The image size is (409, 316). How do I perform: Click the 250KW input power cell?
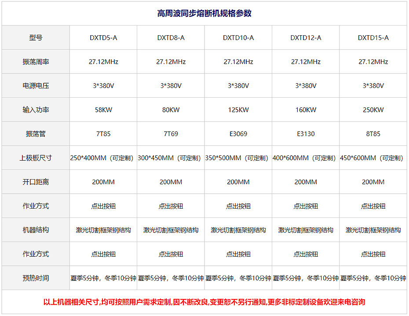click(373, 110)
